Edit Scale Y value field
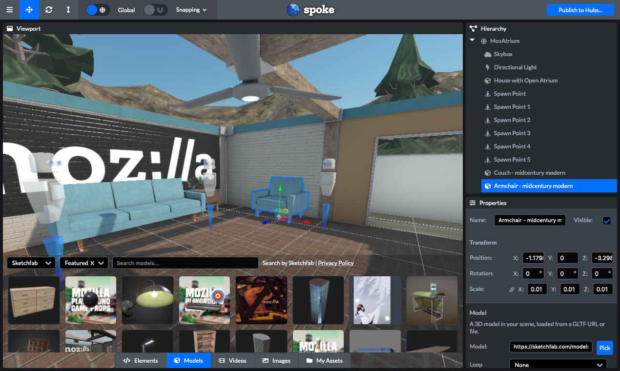Image resolution: width=620 pixels, height=371 pixels. coord(569,289)
